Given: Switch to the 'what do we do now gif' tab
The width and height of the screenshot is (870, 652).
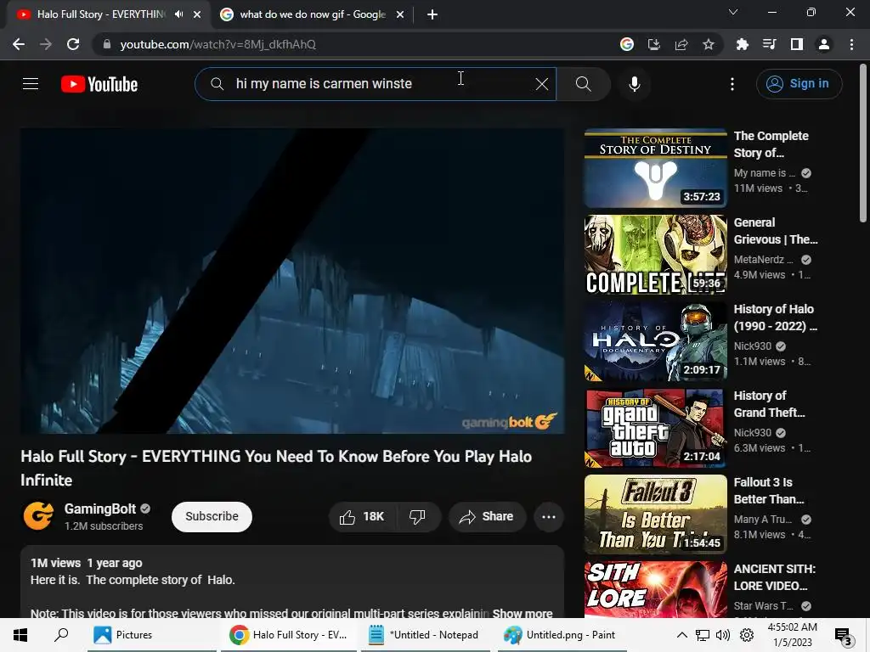Looking at the screenshot, I should pyautogui.click(x=313, y=14).
